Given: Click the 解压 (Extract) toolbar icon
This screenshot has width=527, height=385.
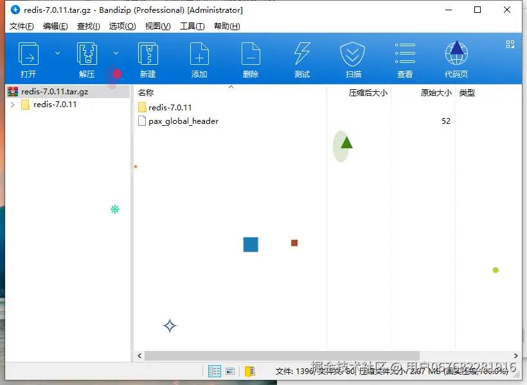Looking at the screenshot, I should (87, 54).
